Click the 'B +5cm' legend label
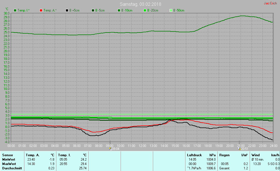The image size is (280, 171). (74, 10)
